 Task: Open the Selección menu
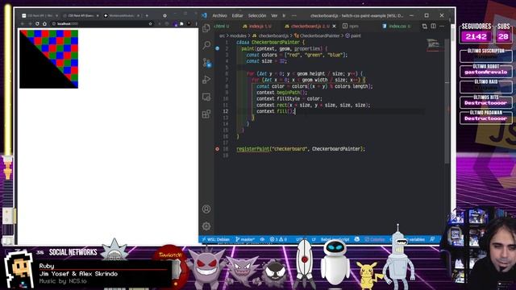[x=257, y=15]
